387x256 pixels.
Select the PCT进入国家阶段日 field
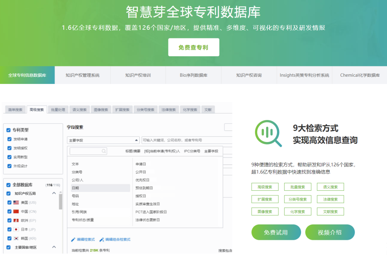pos(151,212)
